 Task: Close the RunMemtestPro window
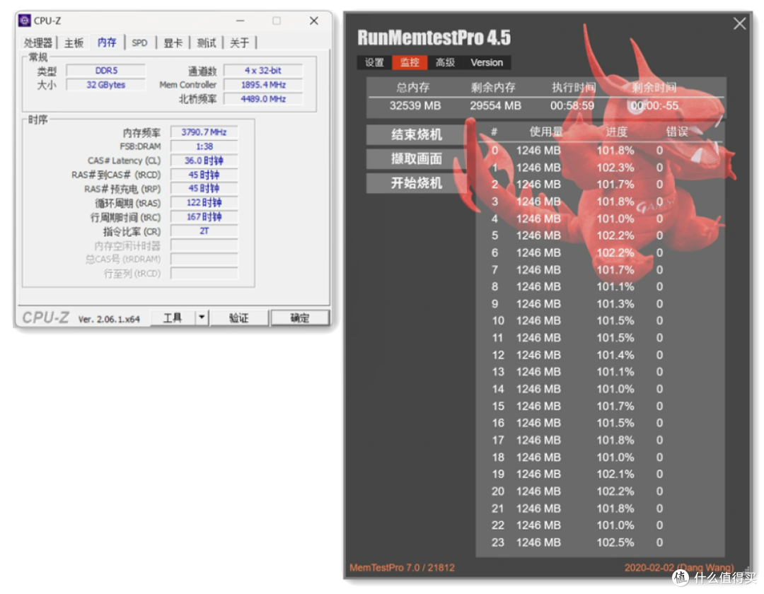(x=740, y=23)
